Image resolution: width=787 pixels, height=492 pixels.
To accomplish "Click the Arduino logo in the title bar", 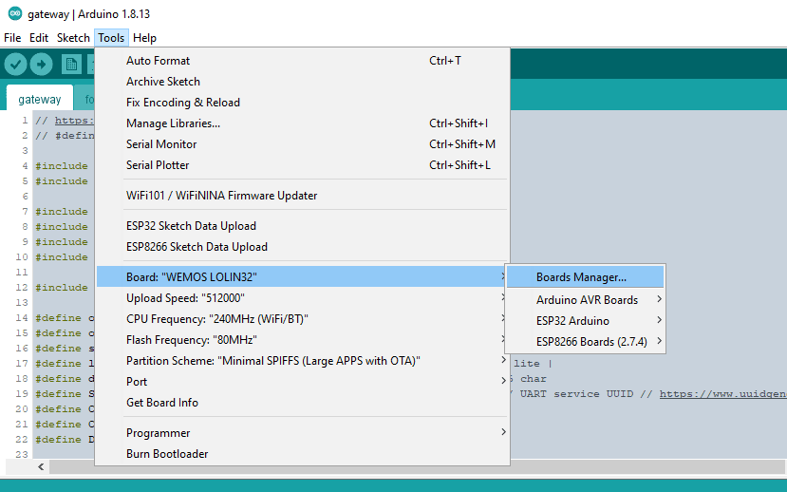I will click(x=15, y=13).
